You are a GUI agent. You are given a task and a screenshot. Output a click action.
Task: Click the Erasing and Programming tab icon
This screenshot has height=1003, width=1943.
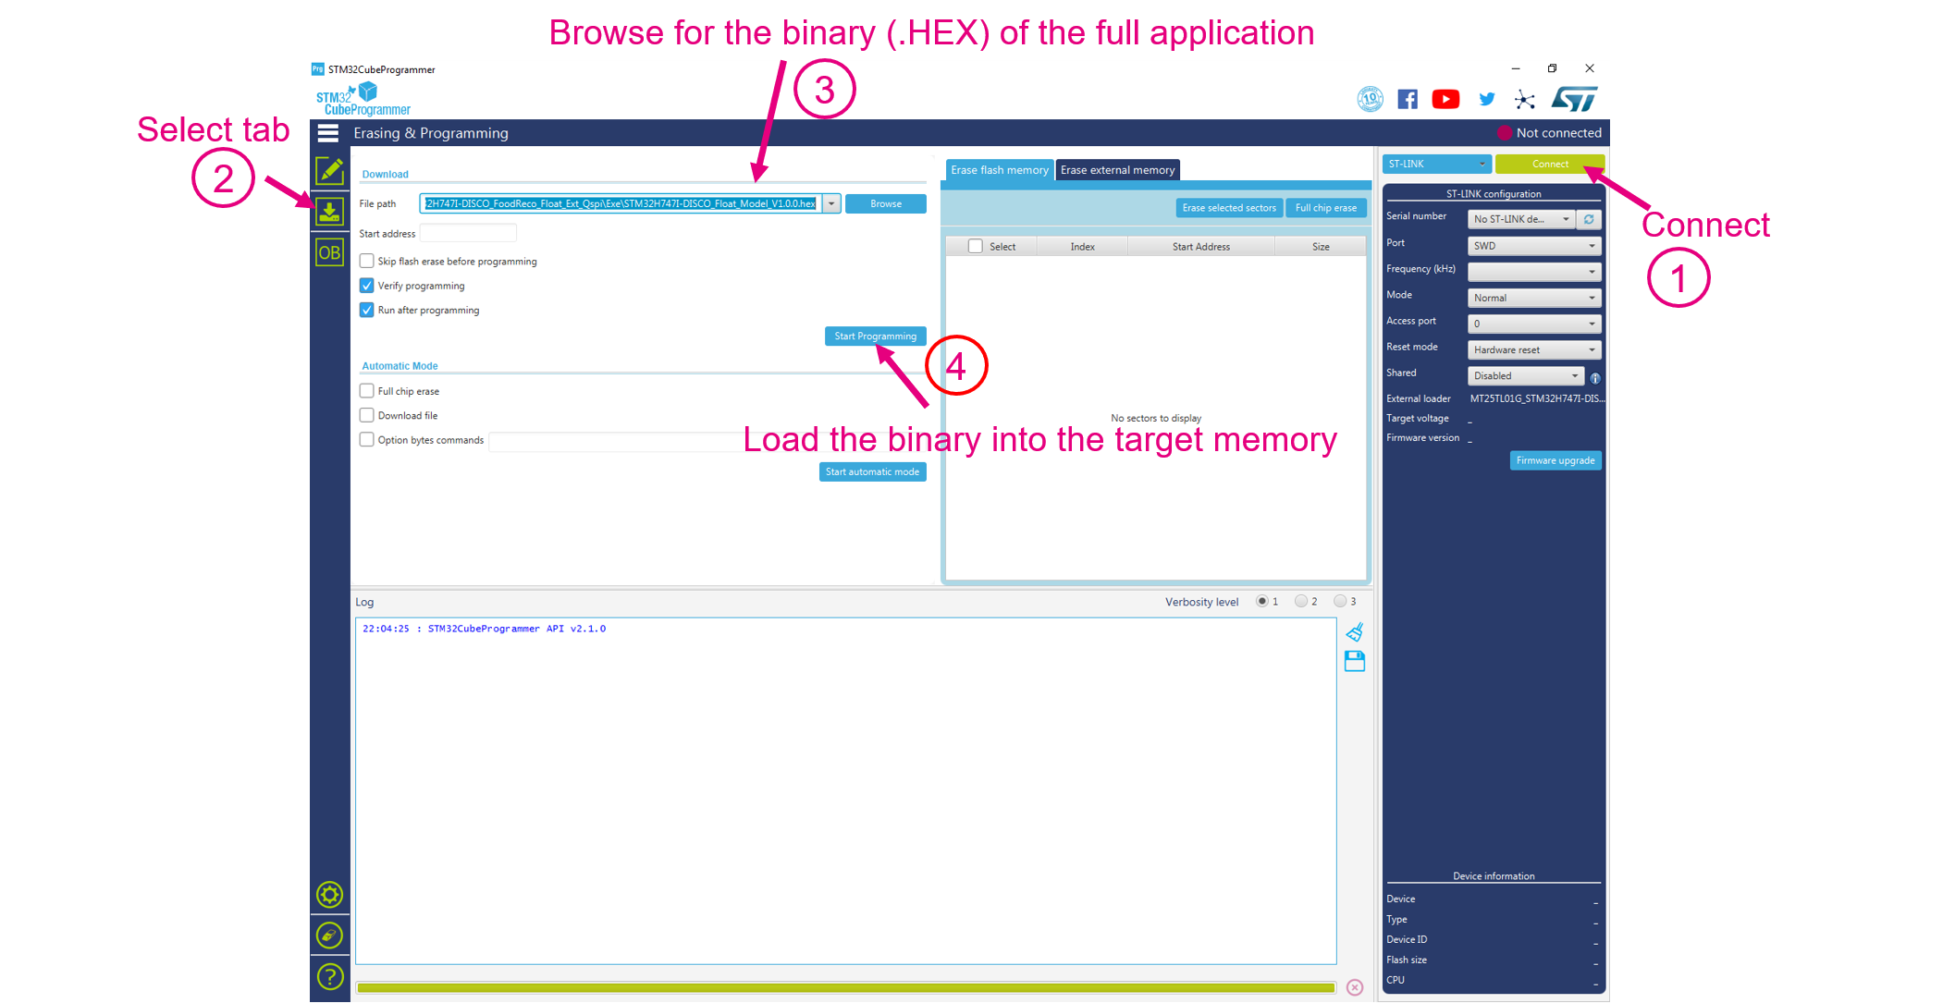(327, 211)
